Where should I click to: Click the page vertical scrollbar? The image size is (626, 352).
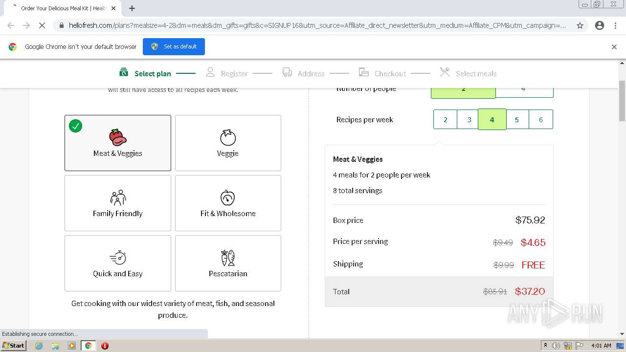click(x=622, y=101)
